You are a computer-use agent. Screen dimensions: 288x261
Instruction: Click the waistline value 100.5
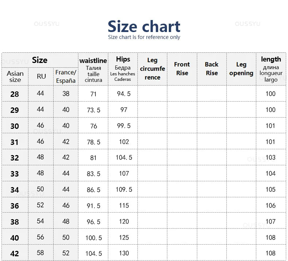coord(93,238)
